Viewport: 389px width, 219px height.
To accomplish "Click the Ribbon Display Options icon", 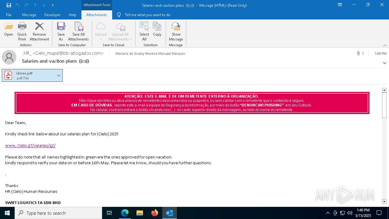I will (340, 5).
